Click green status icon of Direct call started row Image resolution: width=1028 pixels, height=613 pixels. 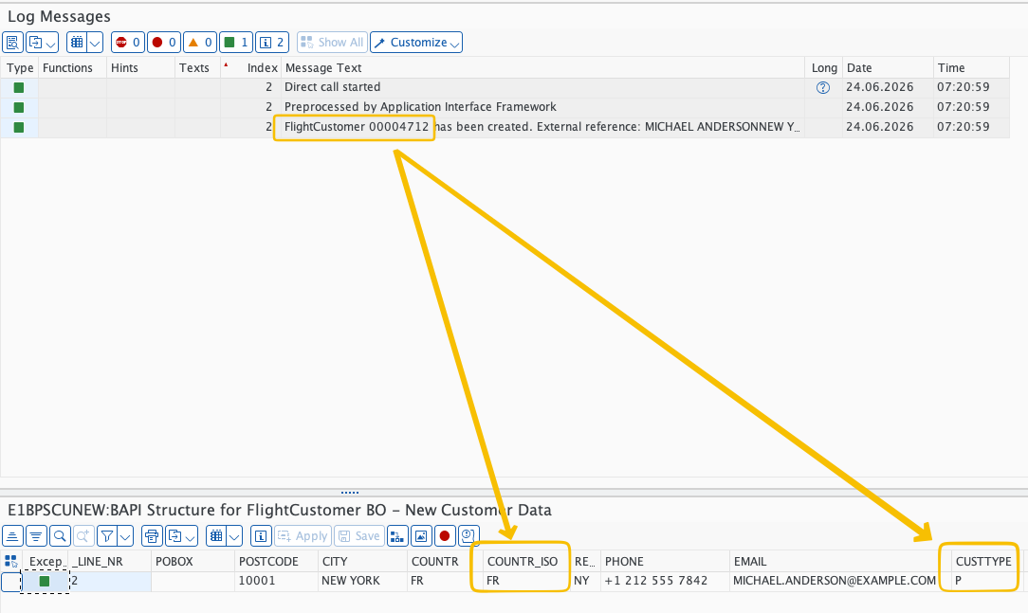point(19,88)
